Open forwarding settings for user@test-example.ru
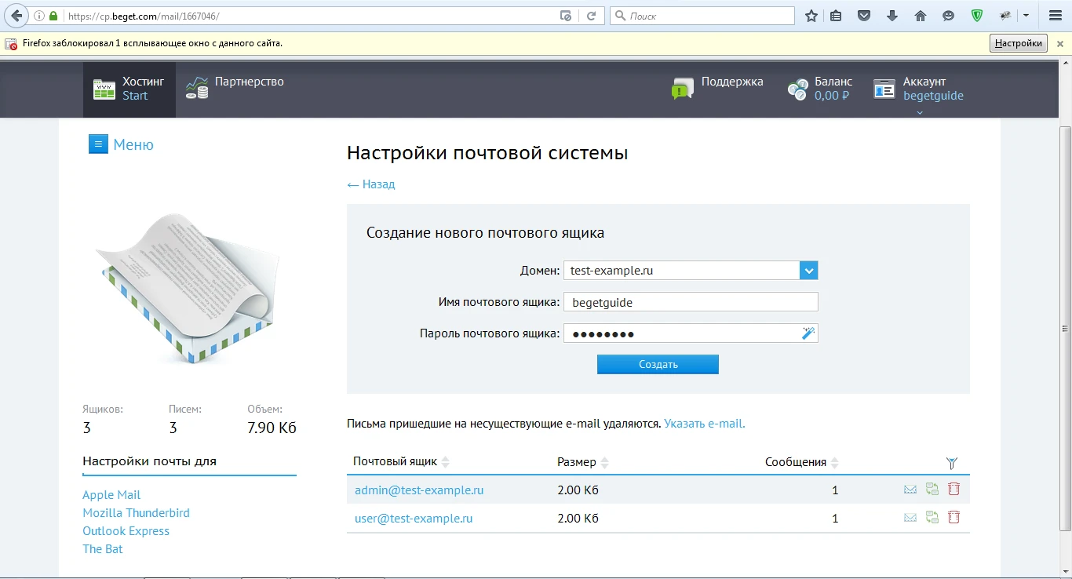This screenshot has height=579, width=1072. 932,517
